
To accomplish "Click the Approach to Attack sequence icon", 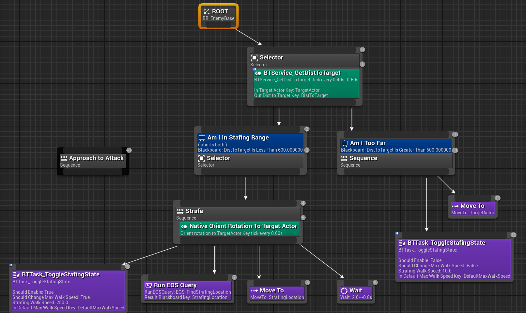I will pyautogui.click(x=64, y=158).
